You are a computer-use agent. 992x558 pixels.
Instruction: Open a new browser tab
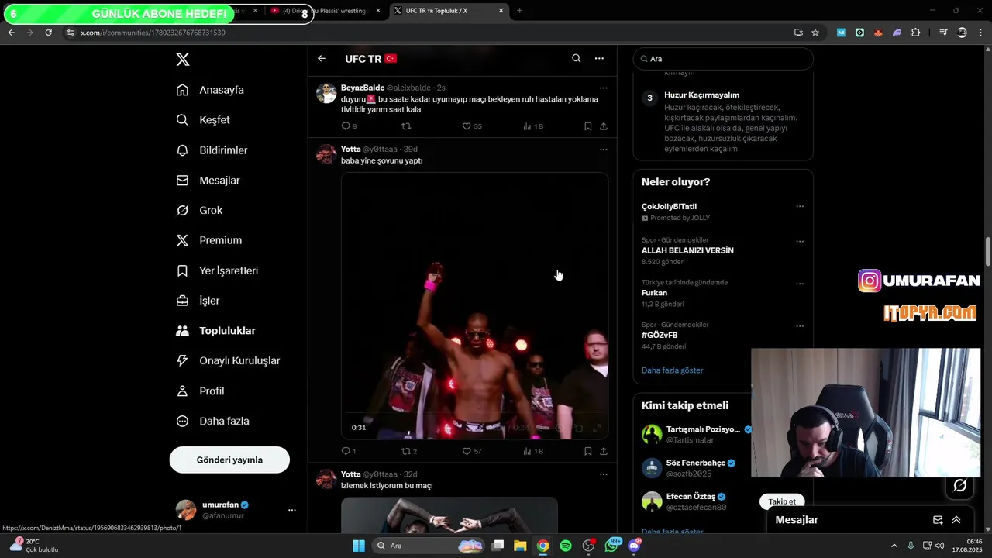[519, 11]
